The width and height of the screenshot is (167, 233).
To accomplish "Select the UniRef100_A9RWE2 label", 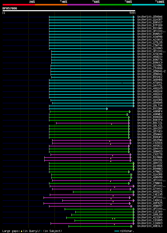I will coord(150,114).
